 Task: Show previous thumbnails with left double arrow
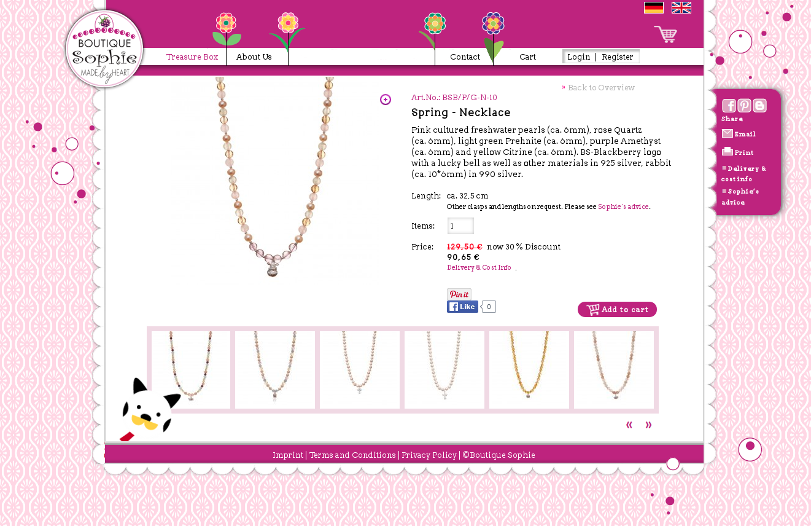click(629, 425)
